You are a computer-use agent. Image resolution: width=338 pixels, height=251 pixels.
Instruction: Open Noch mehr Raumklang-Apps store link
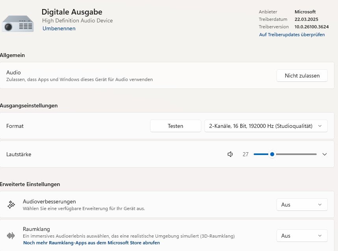pyautogui.click(x=91, y=243)
